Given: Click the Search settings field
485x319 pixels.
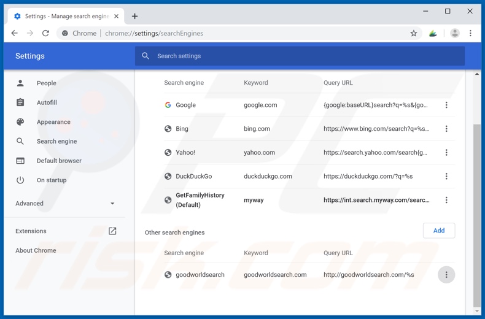Looking at the screenshot, I should coord(300,56).
